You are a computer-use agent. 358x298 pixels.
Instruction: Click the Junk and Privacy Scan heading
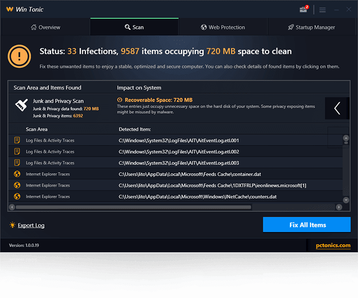pyautogui.click(x=58, y=101)
